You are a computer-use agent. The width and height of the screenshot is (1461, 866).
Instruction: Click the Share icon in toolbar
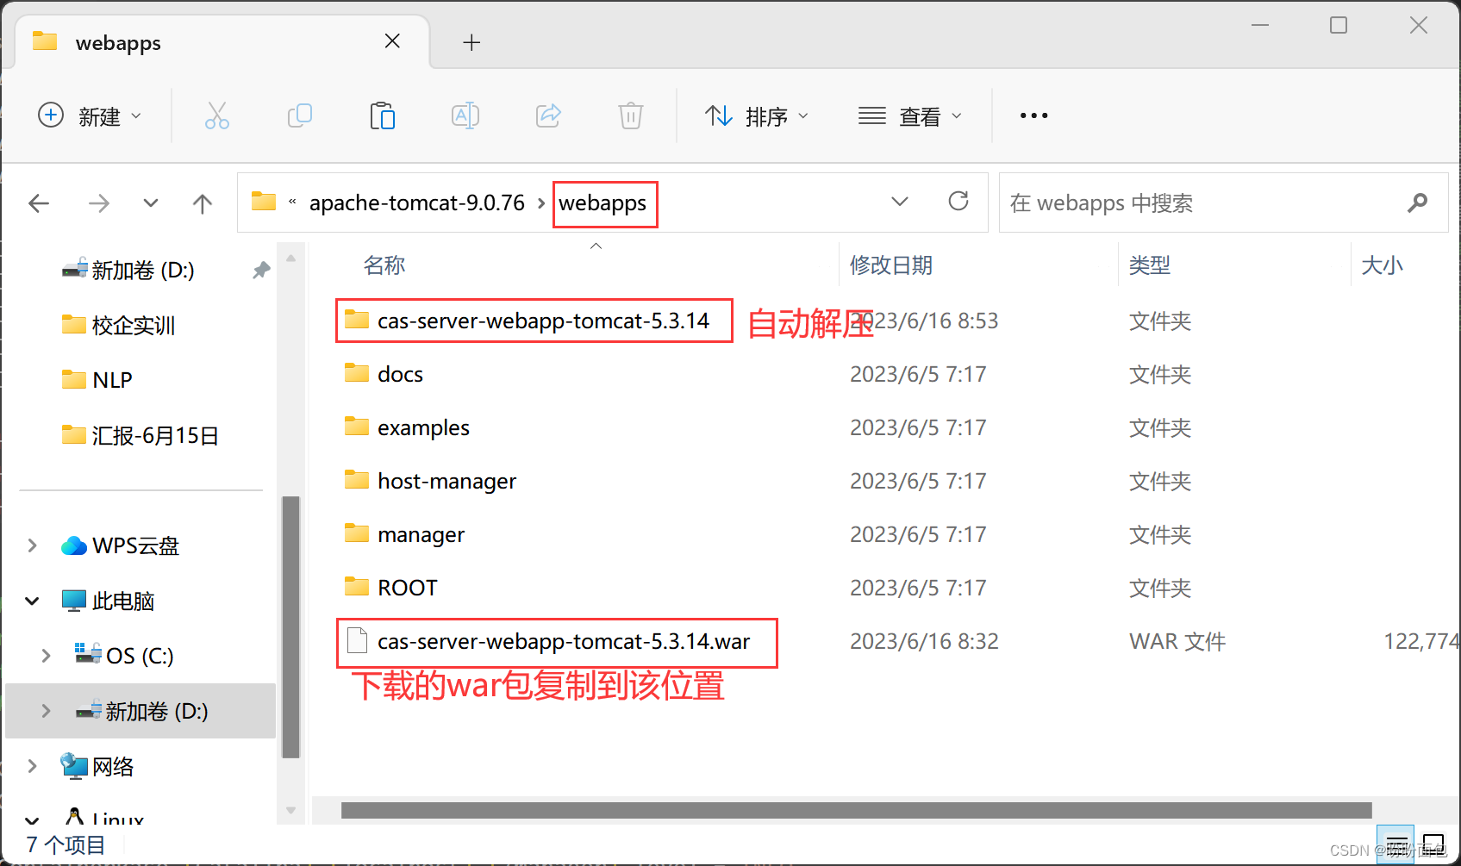point(548,115)
